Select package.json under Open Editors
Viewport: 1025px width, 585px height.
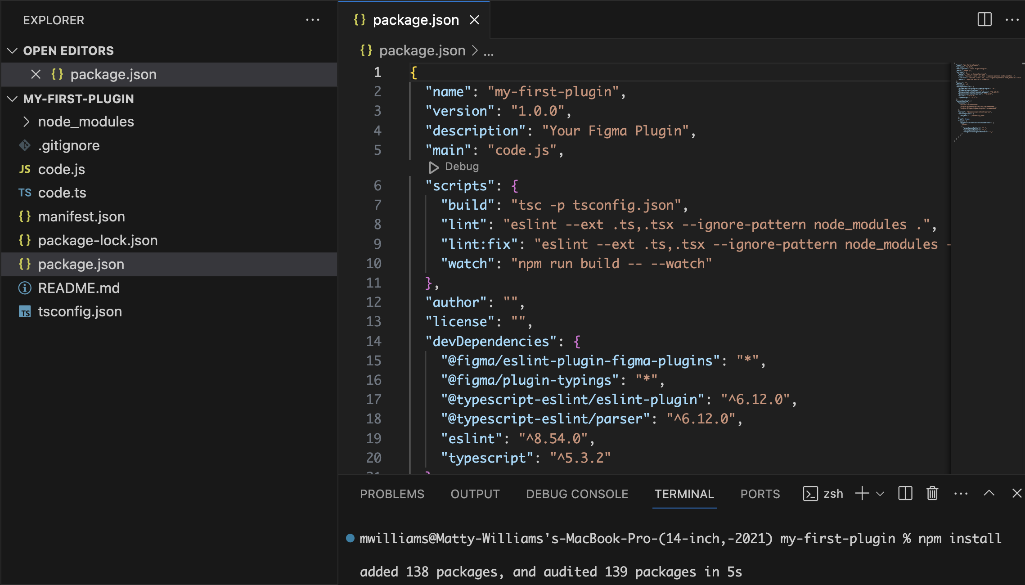(169, 74)
